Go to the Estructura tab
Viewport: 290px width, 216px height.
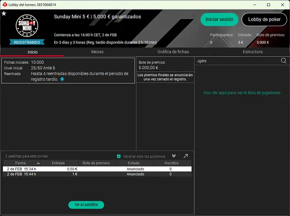[252, 52]
